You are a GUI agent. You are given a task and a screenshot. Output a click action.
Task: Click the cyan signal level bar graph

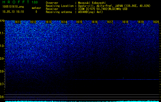click(82, 101)
